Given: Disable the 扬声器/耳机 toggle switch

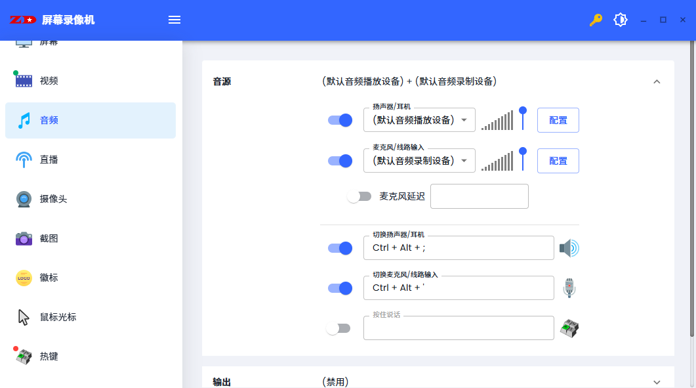Looking at the screenshot, I should click(340, 120).
